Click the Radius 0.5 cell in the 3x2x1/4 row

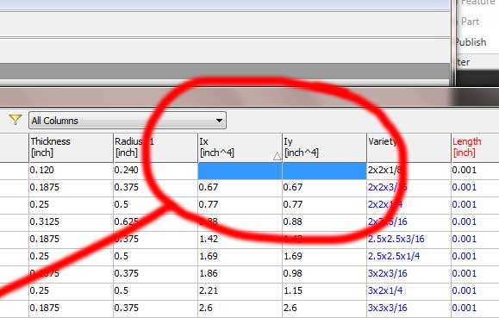[x=155, y=291]
